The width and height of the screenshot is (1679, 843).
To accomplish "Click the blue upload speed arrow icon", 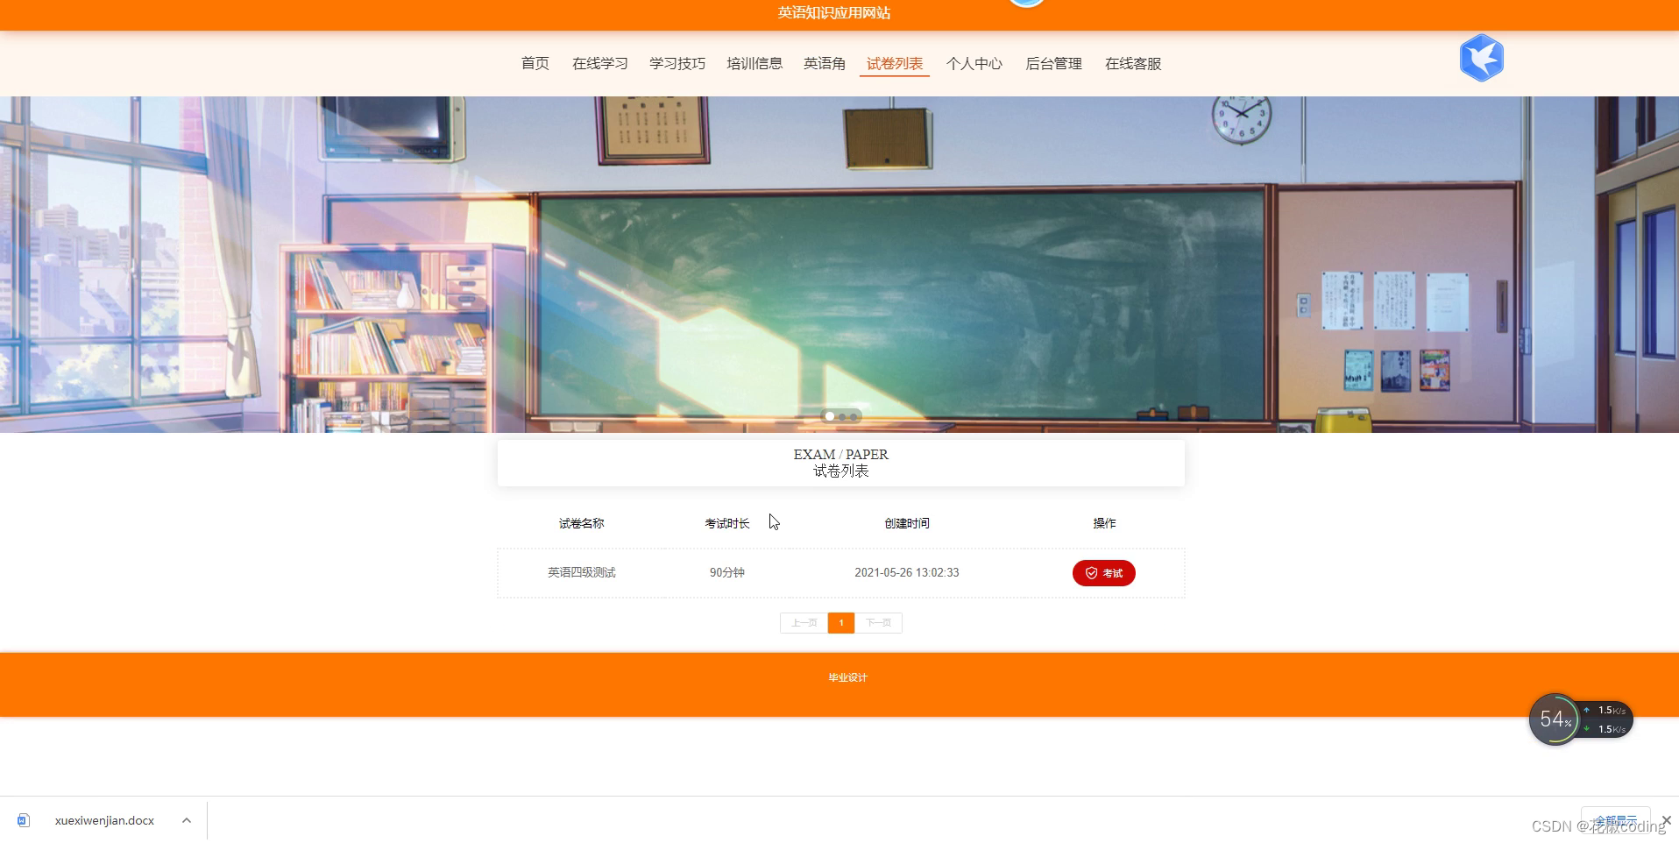I will (1588, 710).
